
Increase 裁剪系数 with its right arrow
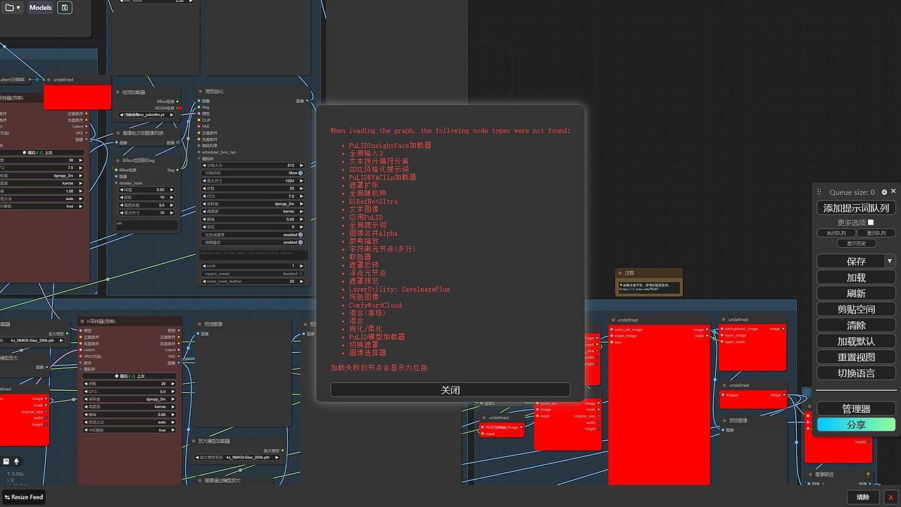click(172, 206)
